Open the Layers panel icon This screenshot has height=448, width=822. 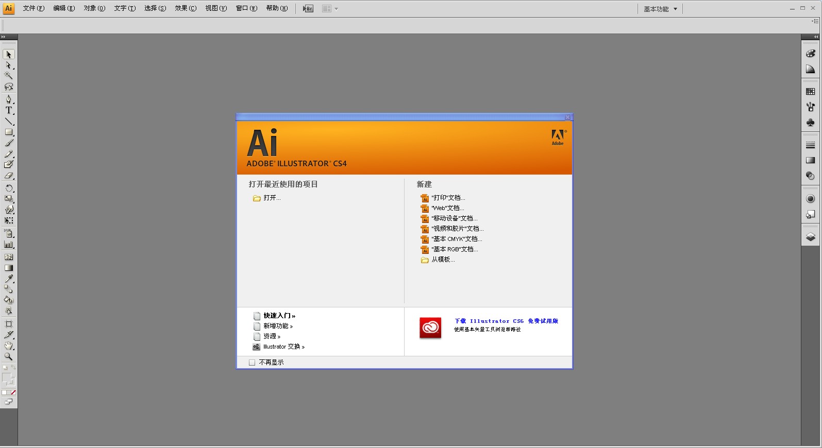coord(811,237)
